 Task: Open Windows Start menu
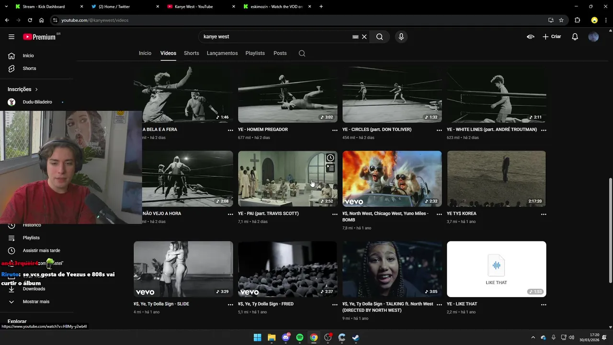point(257,337)
